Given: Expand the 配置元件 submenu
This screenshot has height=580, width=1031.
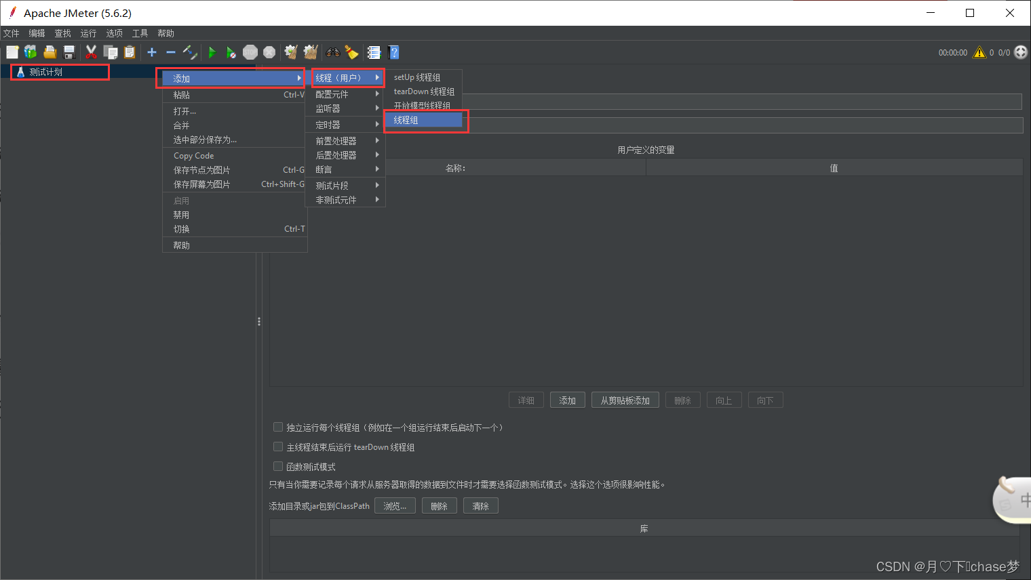Looking at the screenshot, I should coord(345,94).
